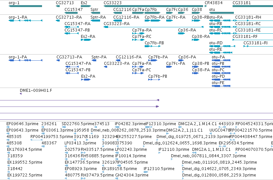Click the CG15347-RB transcript label
273x180 pixels.
[x=77, y=30]
